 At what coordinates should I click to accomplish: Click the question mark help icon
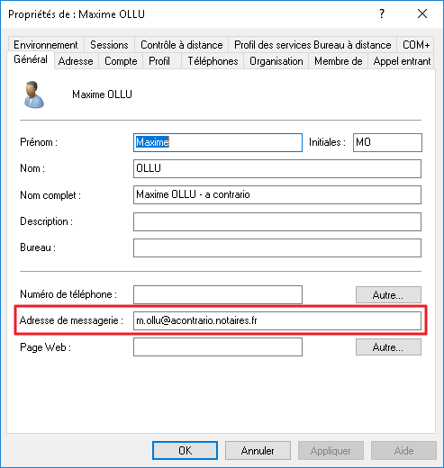[382, 13]
